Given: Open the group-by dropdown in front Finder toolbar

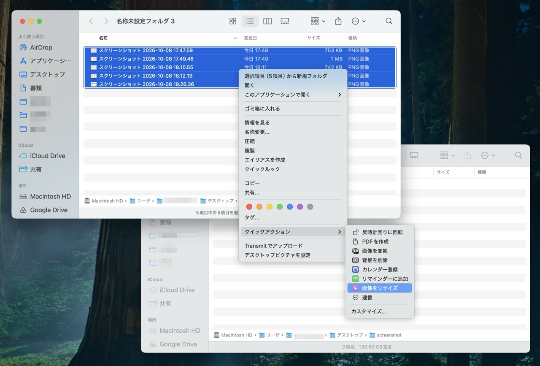Looking at the screenshot, I should click(318, 21).
